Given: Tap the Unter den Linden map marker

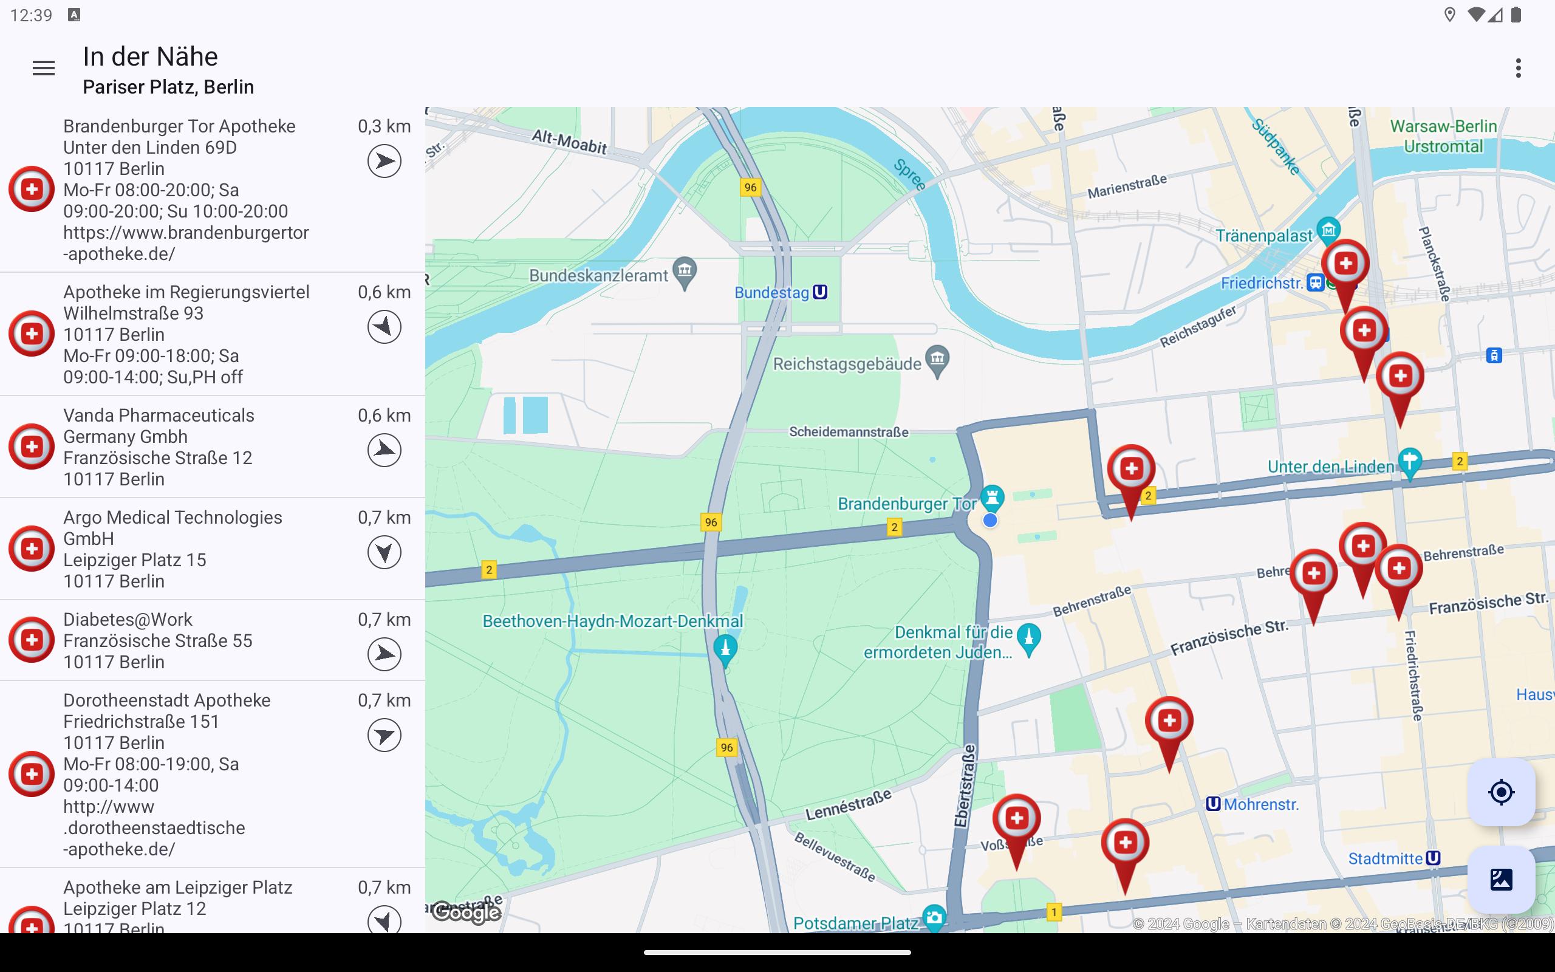Looking at the screenshot, I should pyautogui.click(x=1410, y=464).
